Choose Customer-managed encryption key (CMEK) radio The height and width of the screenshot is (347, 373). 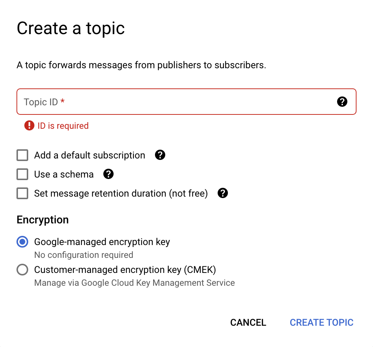pos(22,270)
